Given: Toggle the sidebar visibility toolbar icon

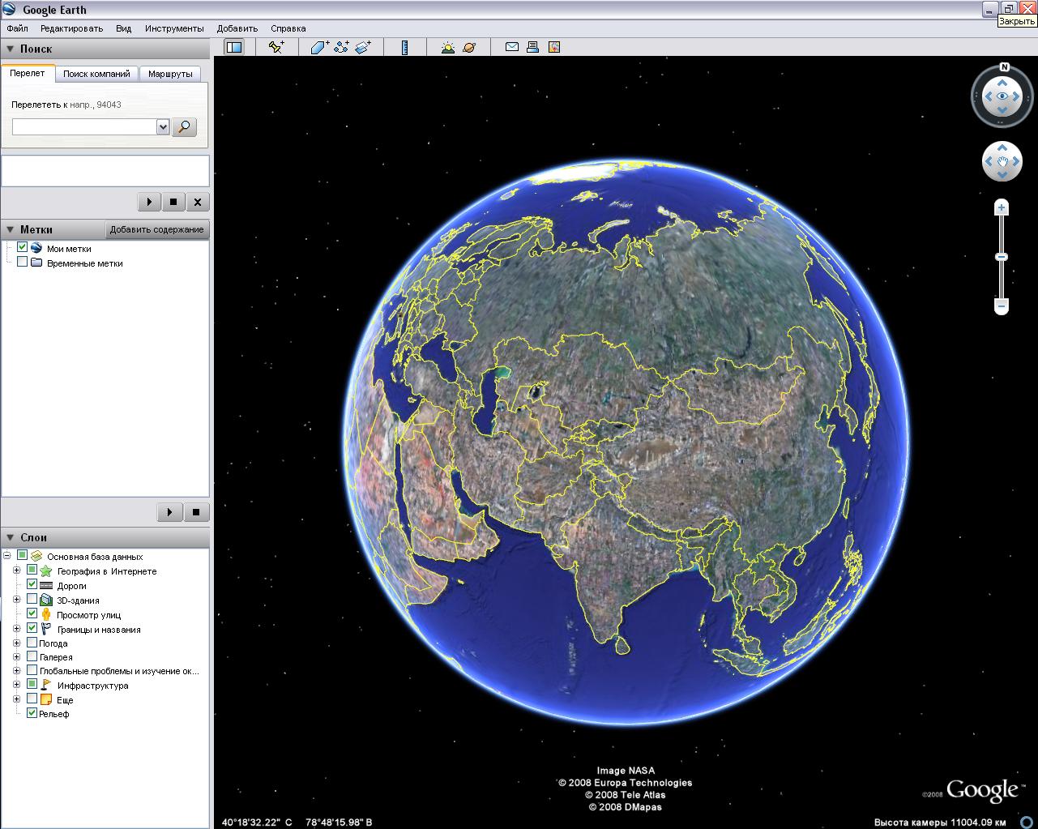Looking at the screenshot, I should 234,47.
